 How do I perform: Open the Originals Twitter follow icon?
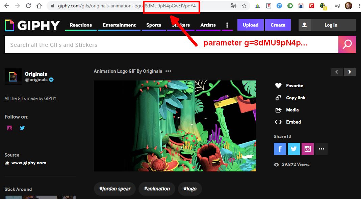[22, 128]
